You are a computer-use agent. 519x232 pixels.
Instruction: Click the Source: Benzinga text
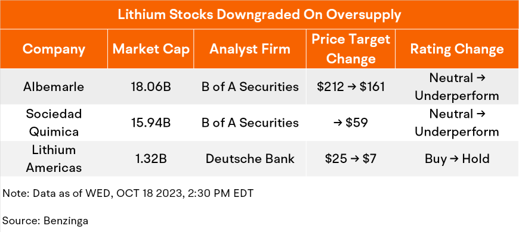45,221
